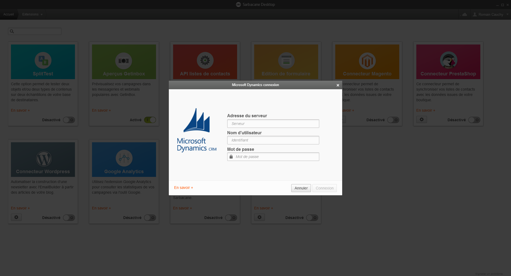Click the padlock icon in password field

[x=231, y=157]
